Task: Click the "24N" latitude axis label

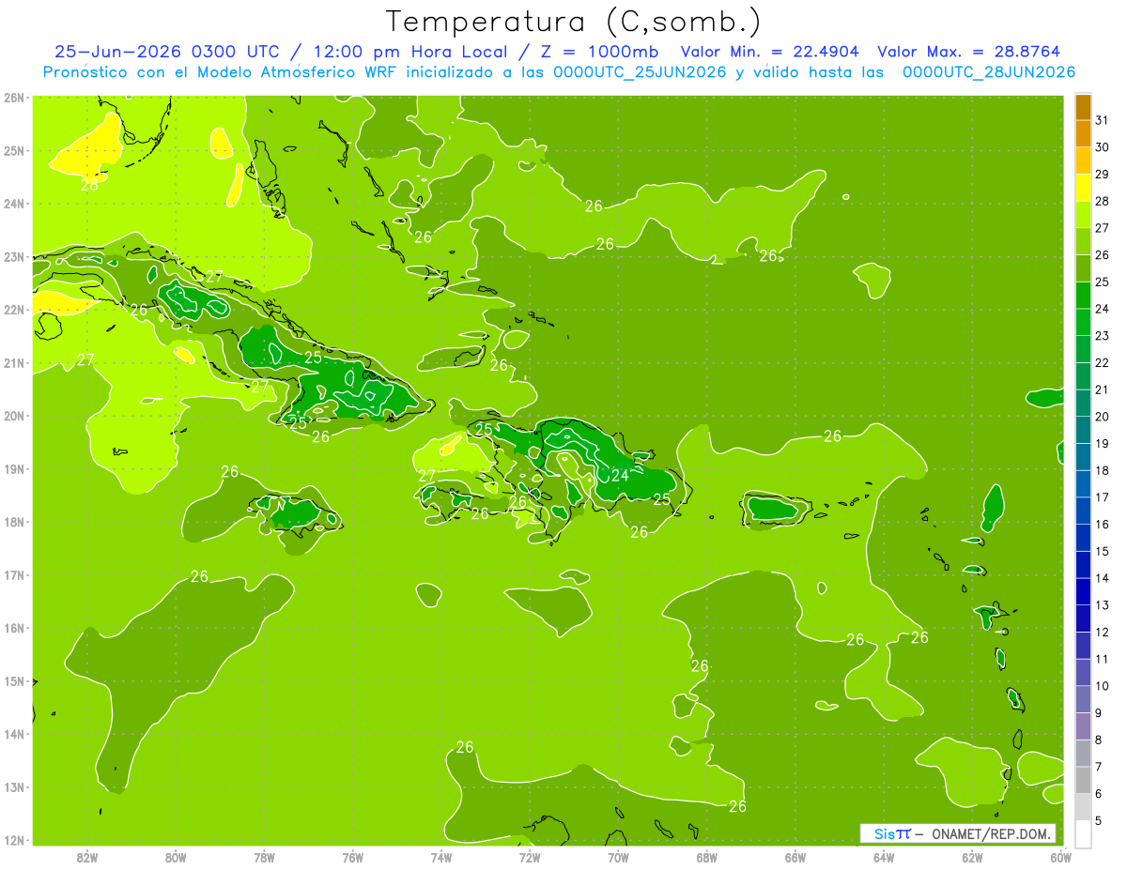Action: click(14, 204)
